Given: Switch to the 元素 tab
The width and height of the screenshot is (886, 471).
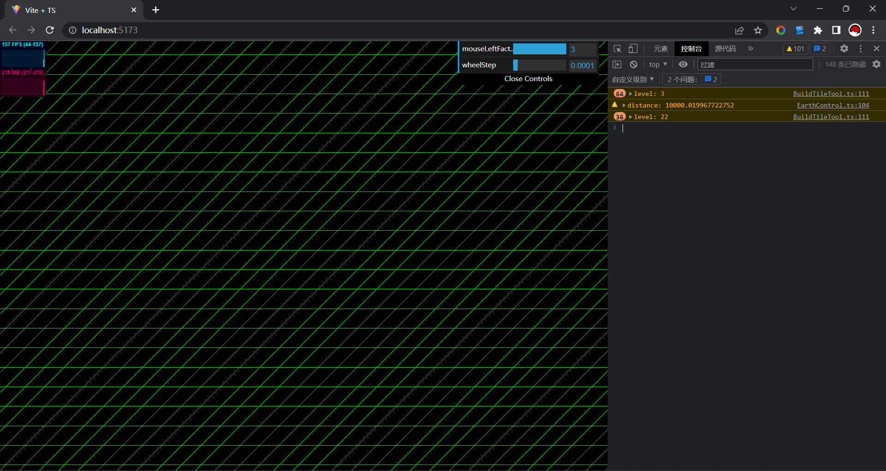Looking at the screenshot, I should [660, 48].
